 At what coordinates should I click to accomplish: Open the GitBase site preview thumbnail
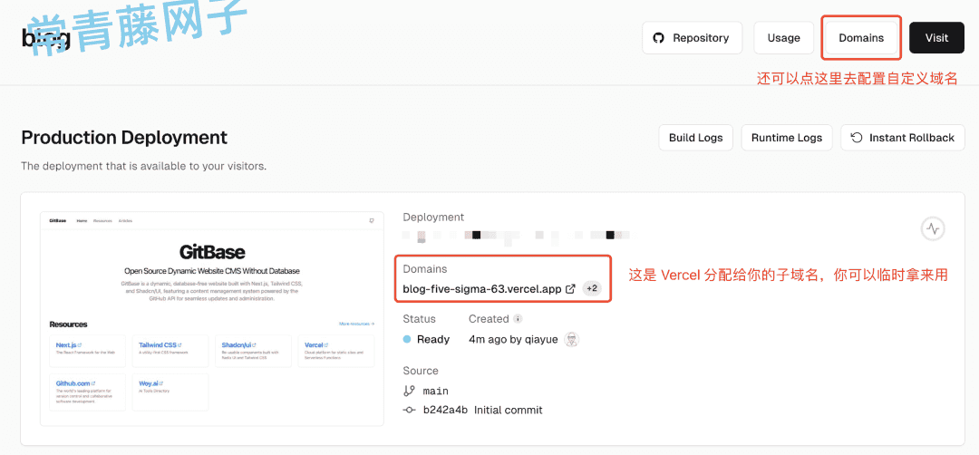211,318
